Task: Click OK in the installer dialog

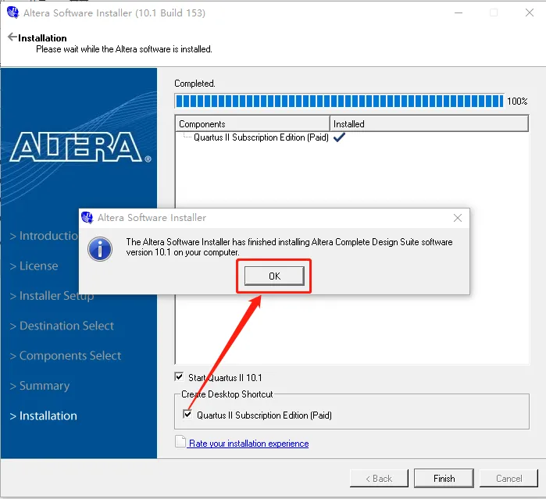Action: coord(274,276)
